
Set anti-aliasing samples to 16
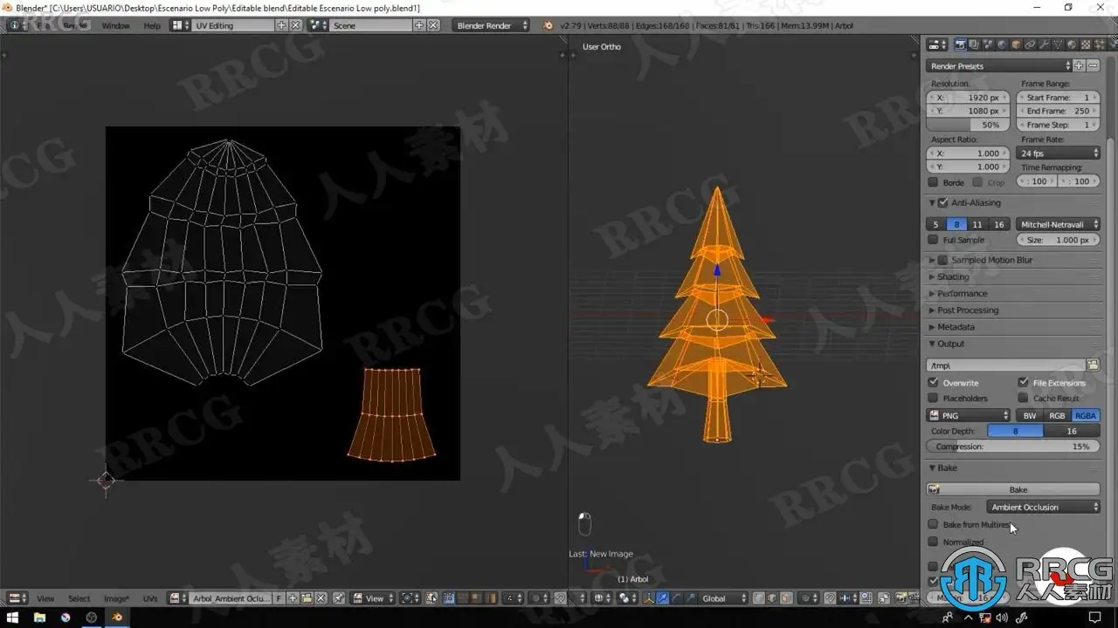[x=999, y=224]
